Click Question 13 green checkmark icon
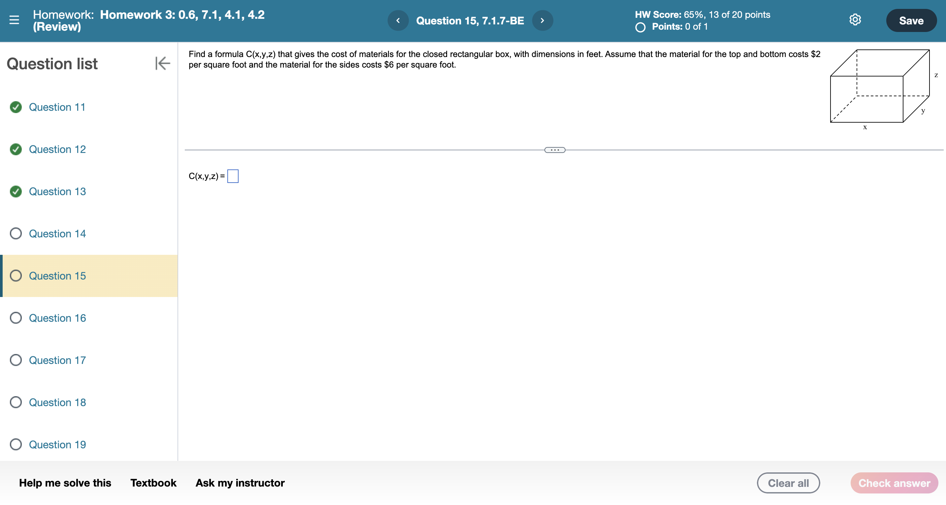 [16, 192]
